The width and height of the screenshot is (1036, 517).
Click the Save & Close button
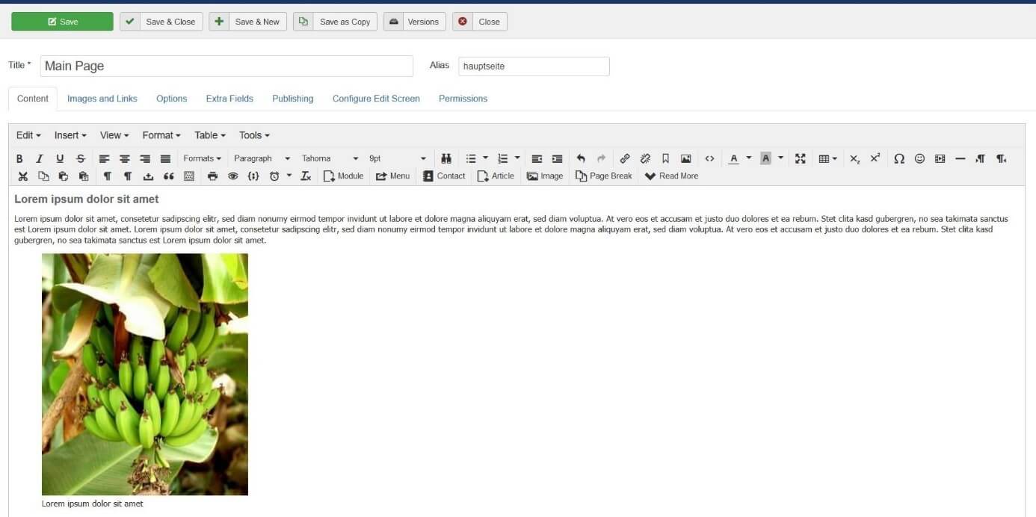[161, 22]
